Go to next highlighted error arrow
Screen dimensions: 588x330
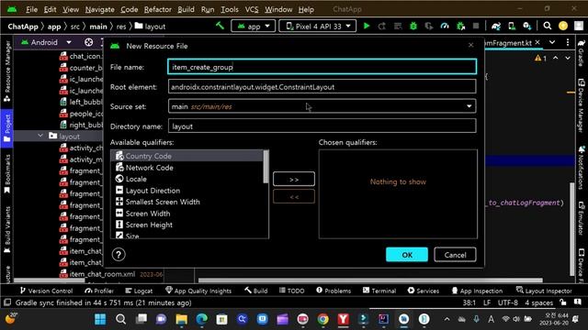568,58
